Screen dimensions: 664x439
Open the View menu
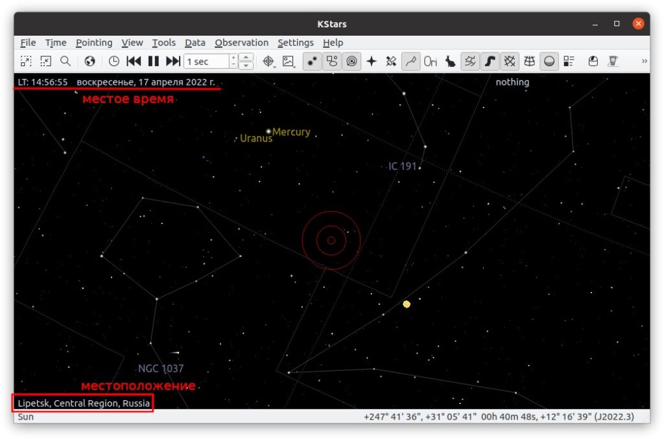coord(132,43)
